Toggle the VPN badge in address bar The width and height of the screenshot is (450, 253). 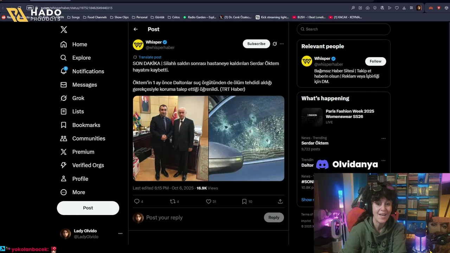tap(30, 8)
